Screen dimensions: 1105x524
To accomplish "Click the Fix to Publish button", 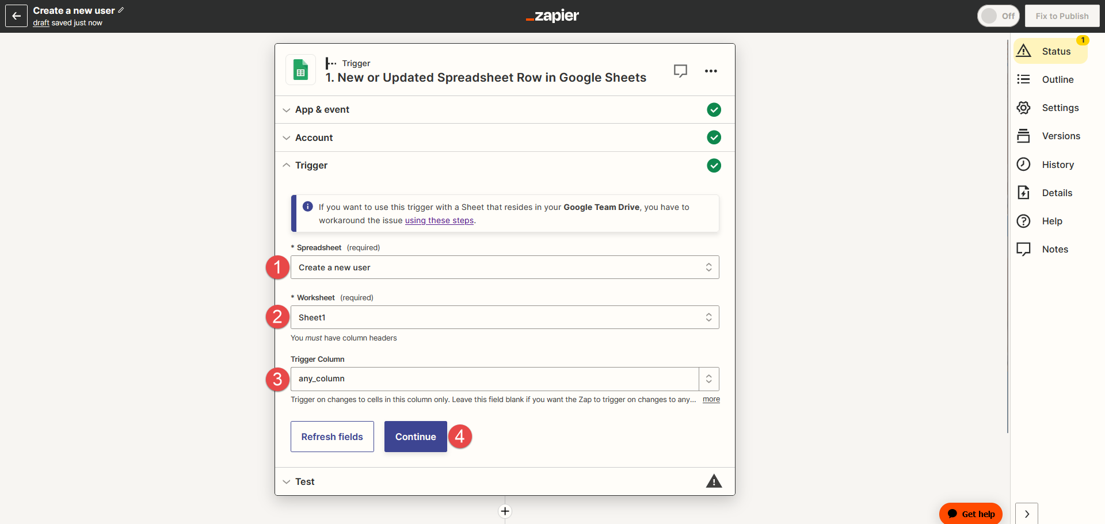I will click(x=1062, y=16).
